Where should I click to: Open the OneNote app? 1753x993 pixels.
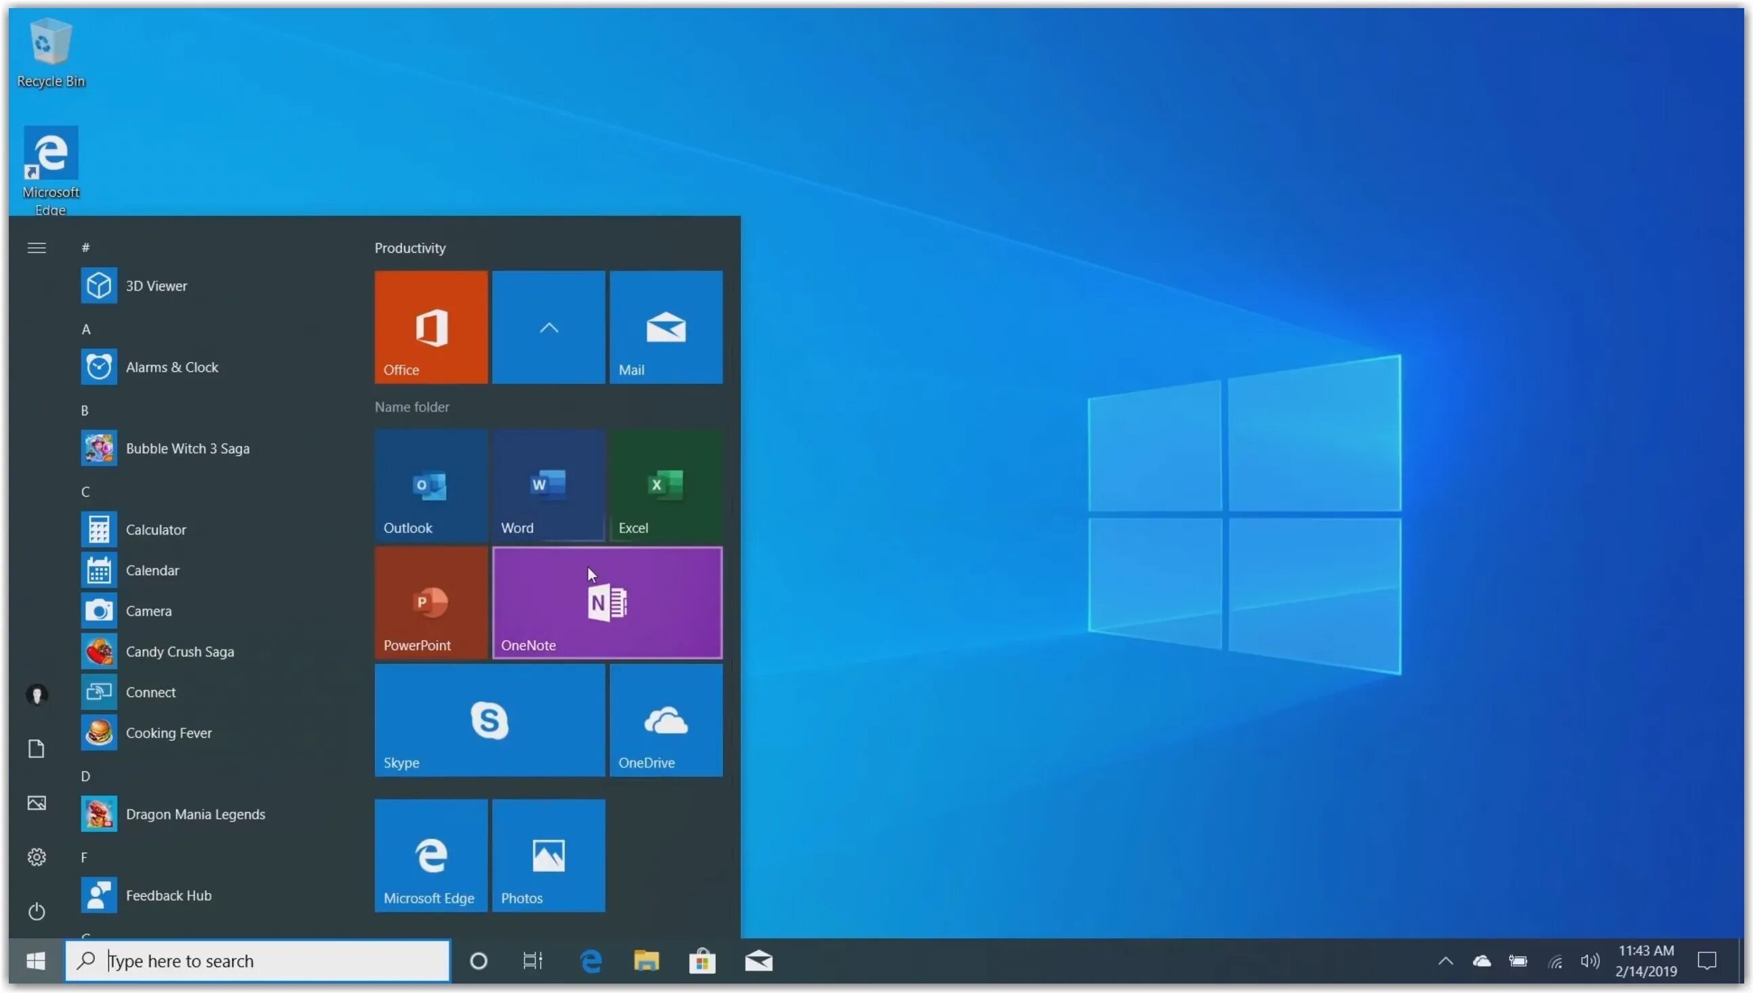607,601
